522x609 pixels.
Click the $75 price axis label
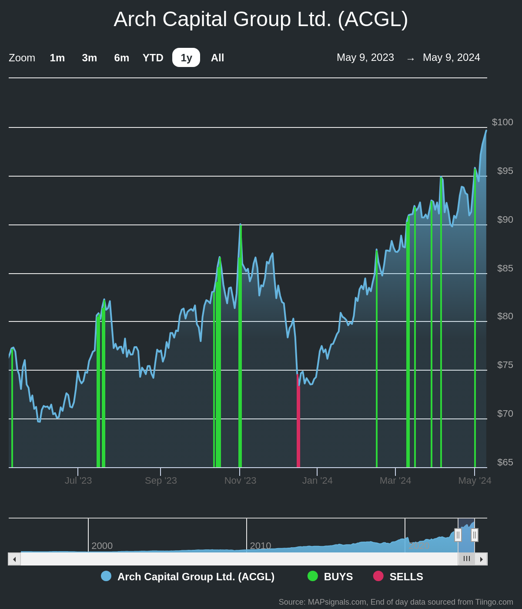click(505, 365)
